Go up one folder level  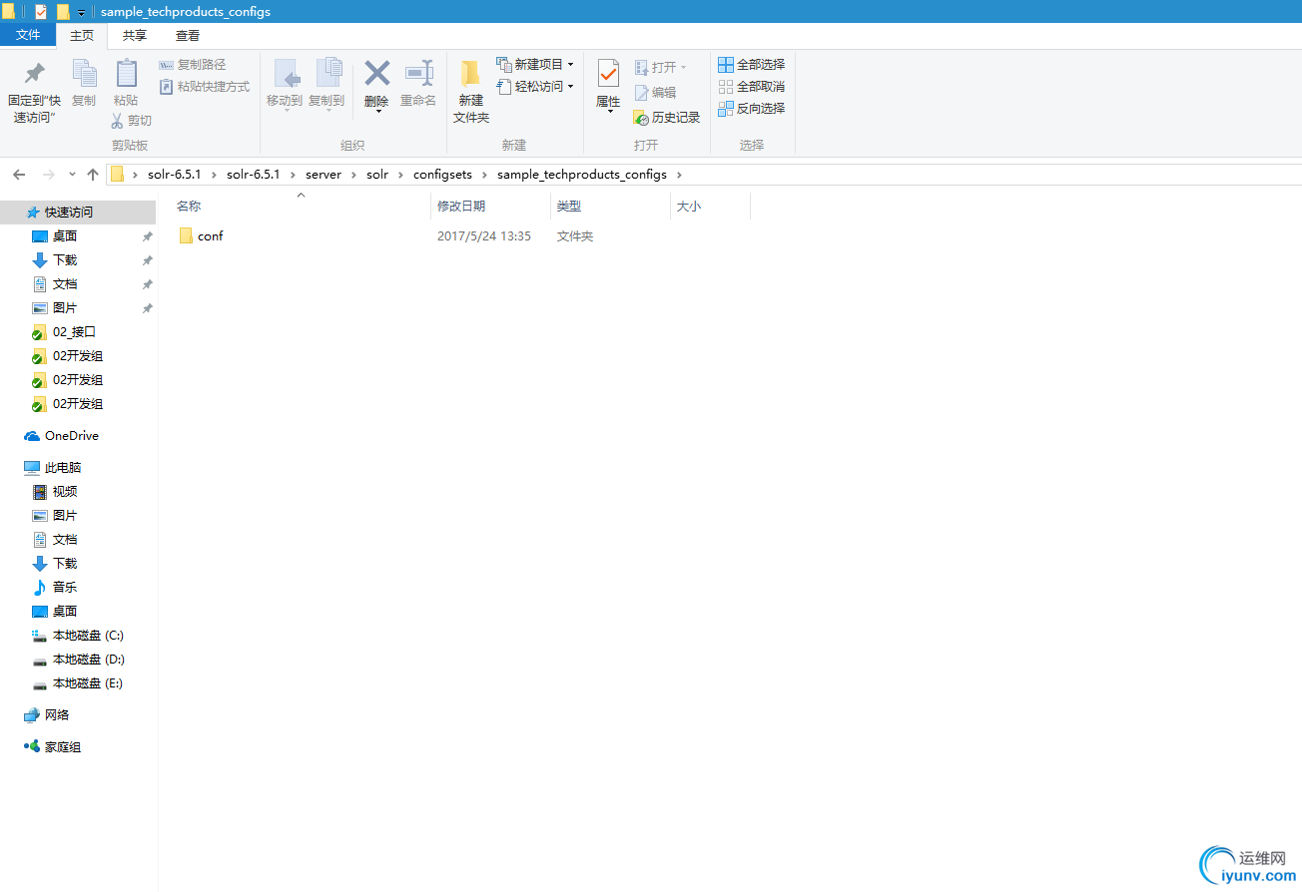(93, 175)
